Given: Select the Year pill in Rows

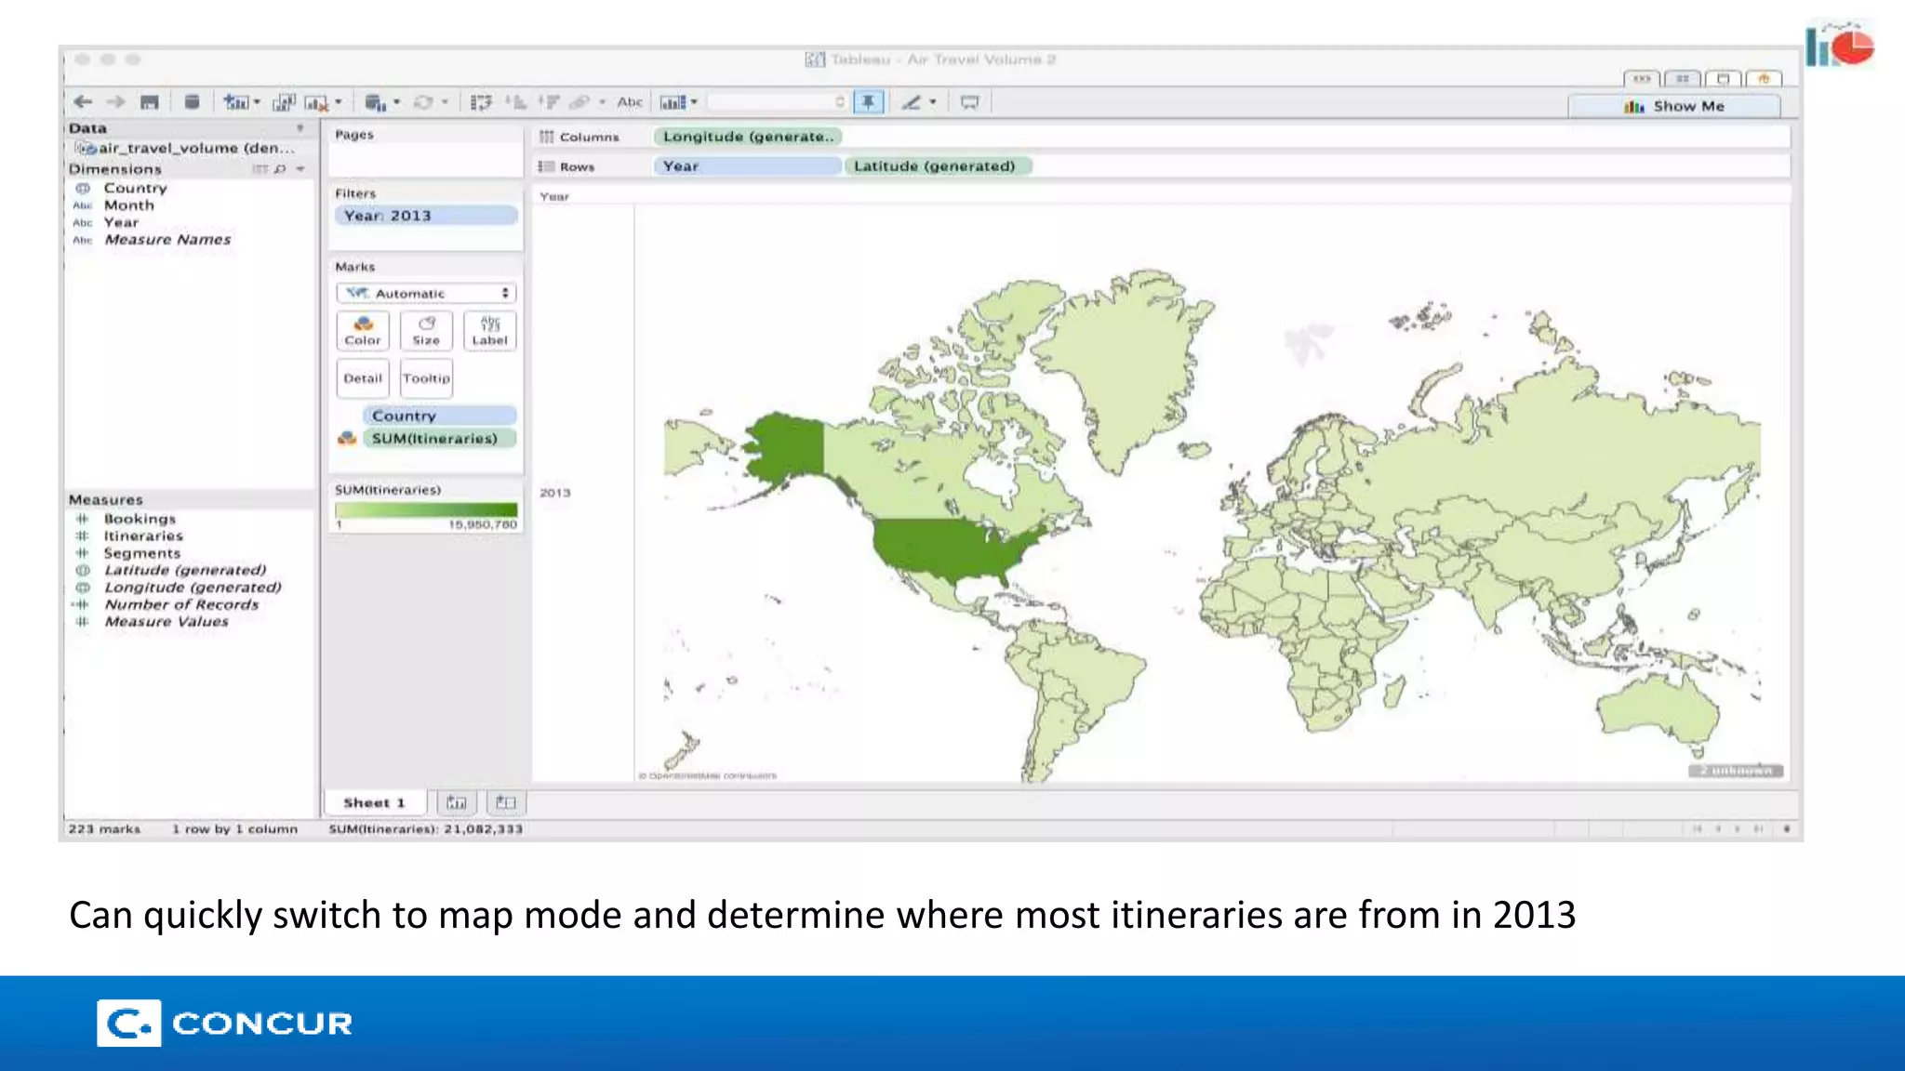Looking at the screenshot, I should coord(748,166).
